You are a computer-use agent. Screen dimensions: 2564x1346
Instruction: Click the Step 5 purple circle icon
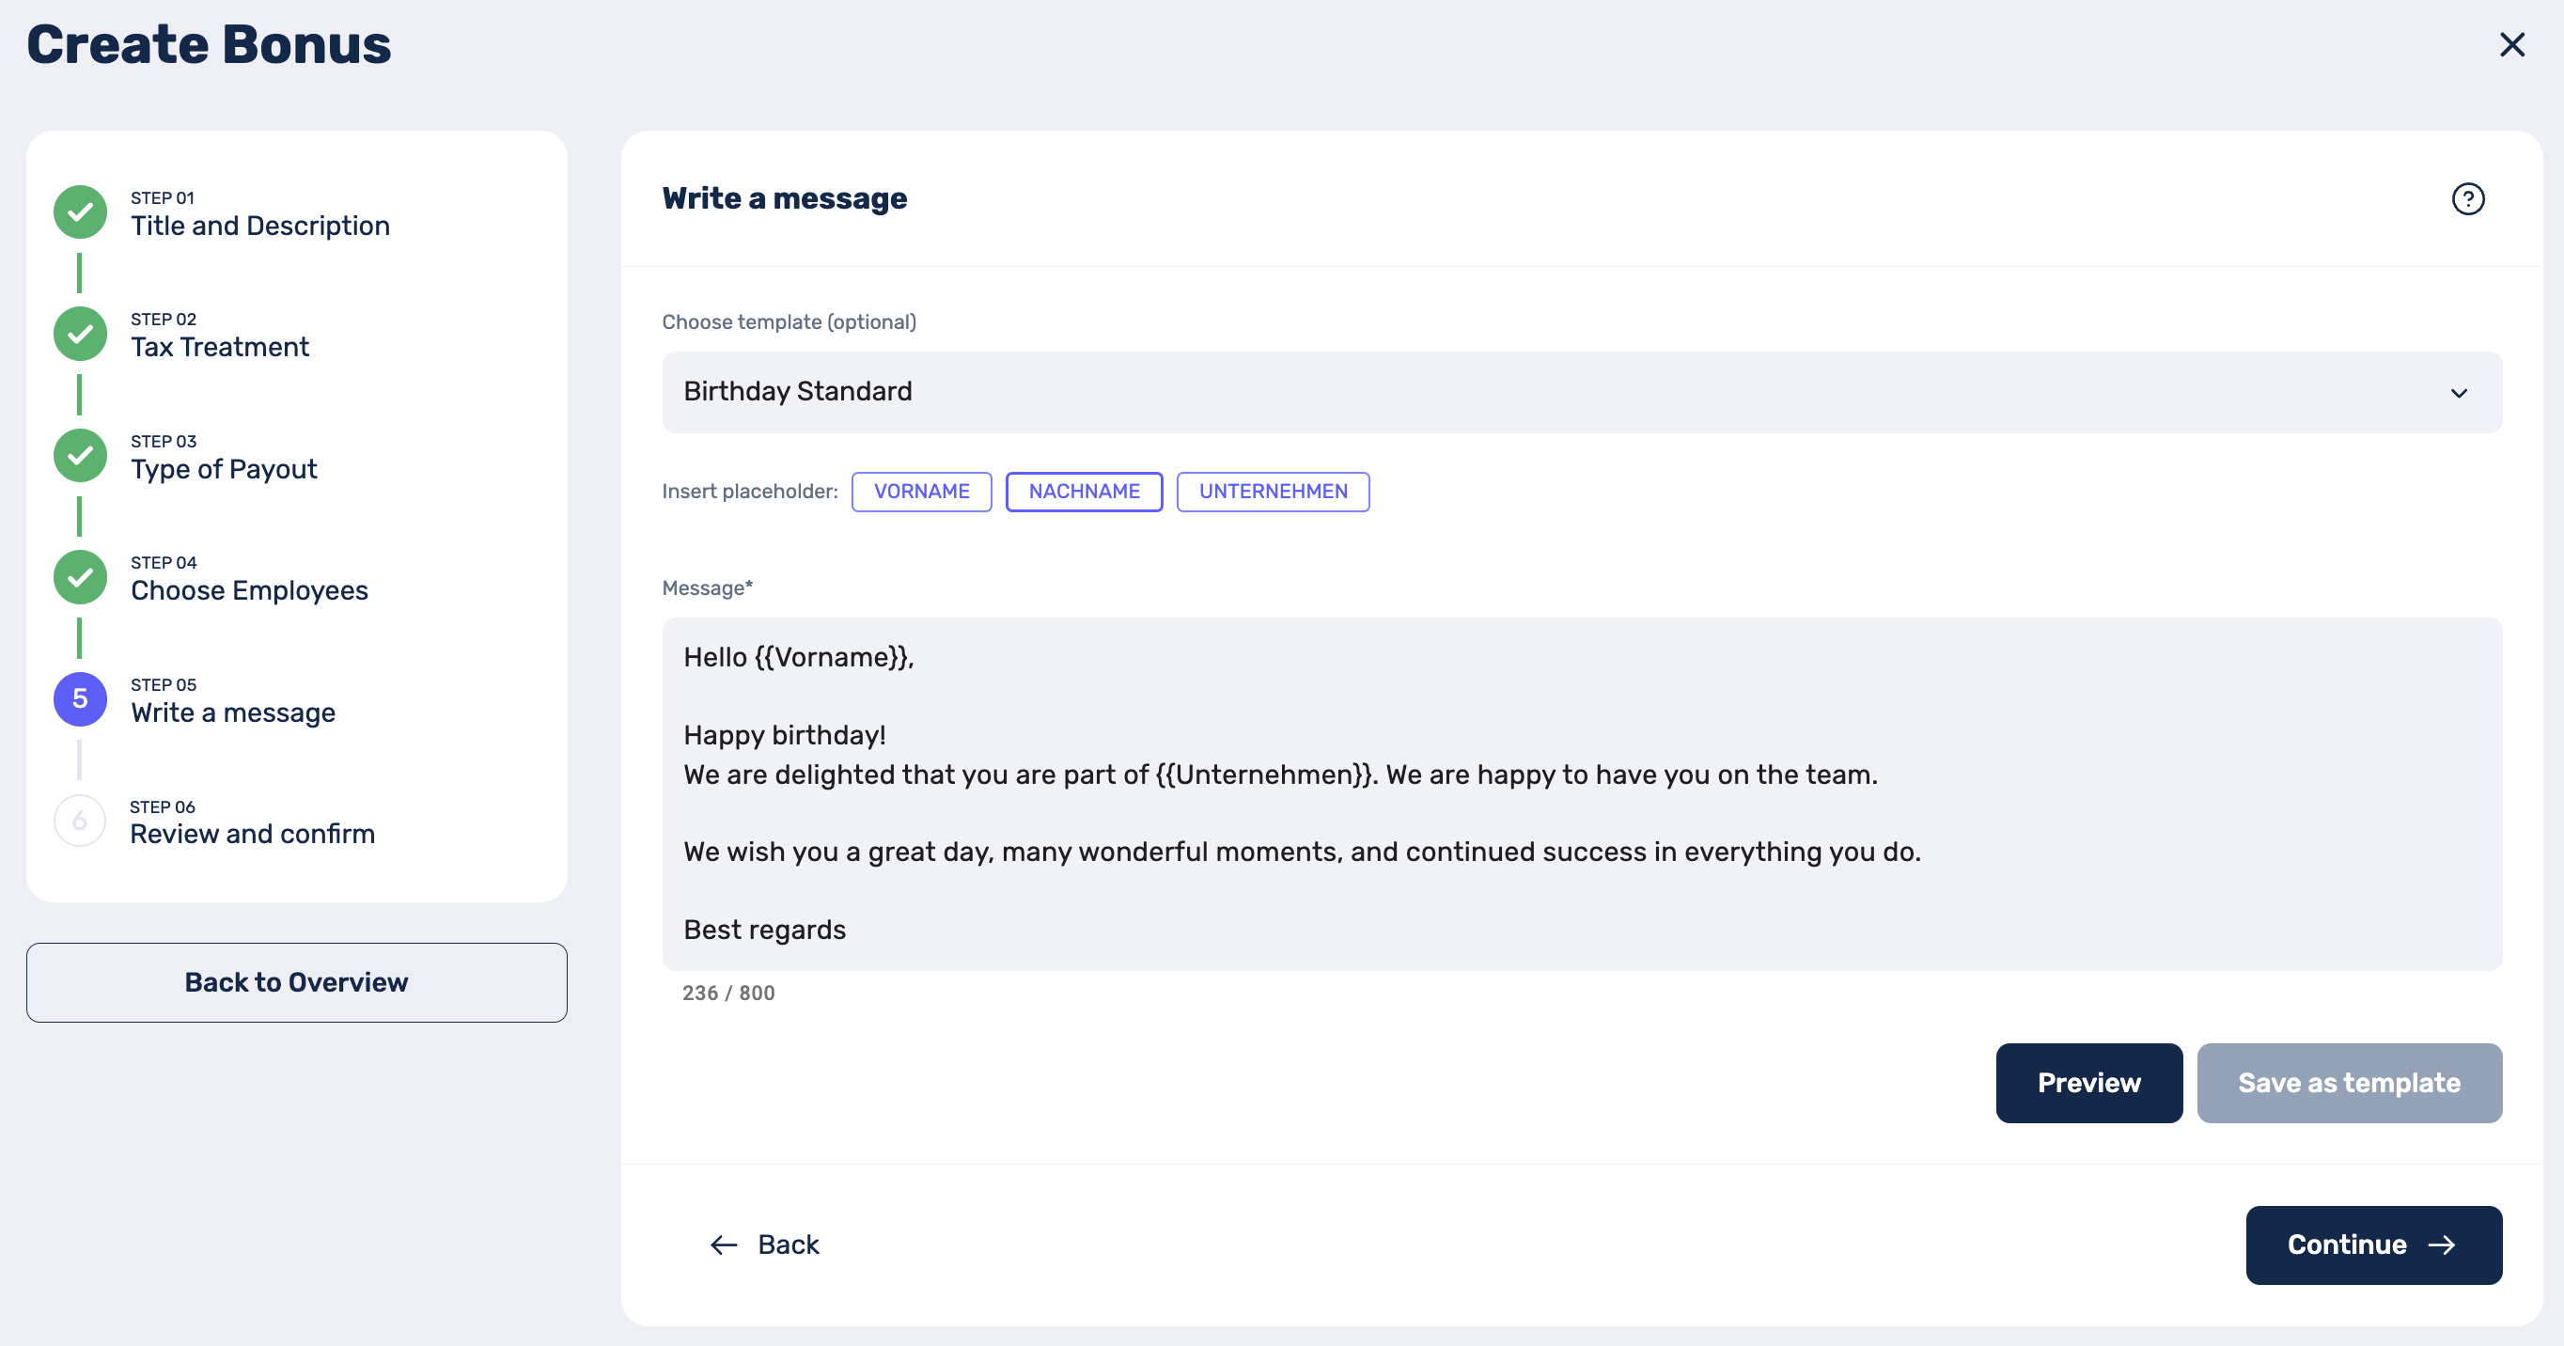coord(81,699)
